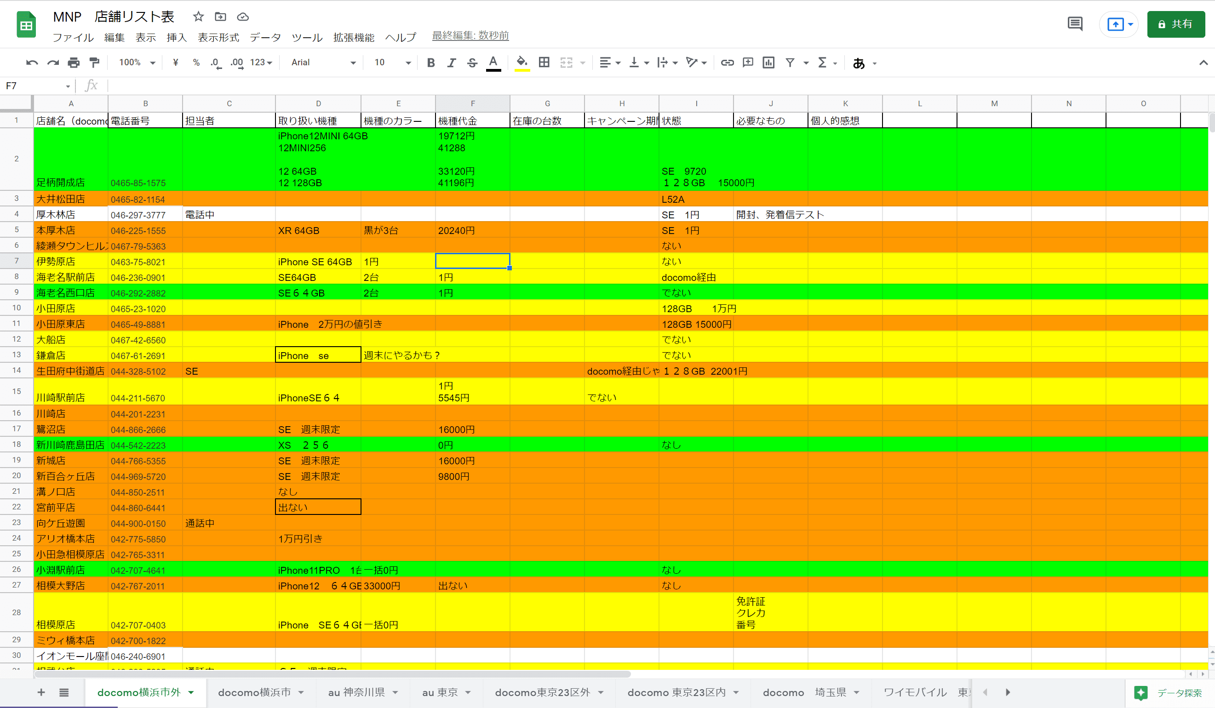The width and height of the screenshot is (1215, 708).
Task: Click the paint format roller icon
Action: tap(94, 63)
